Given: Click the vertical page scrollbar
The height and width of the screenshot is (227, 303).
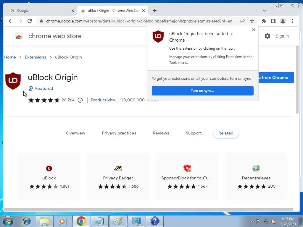Looking at the screenshot, I should 297,80.
